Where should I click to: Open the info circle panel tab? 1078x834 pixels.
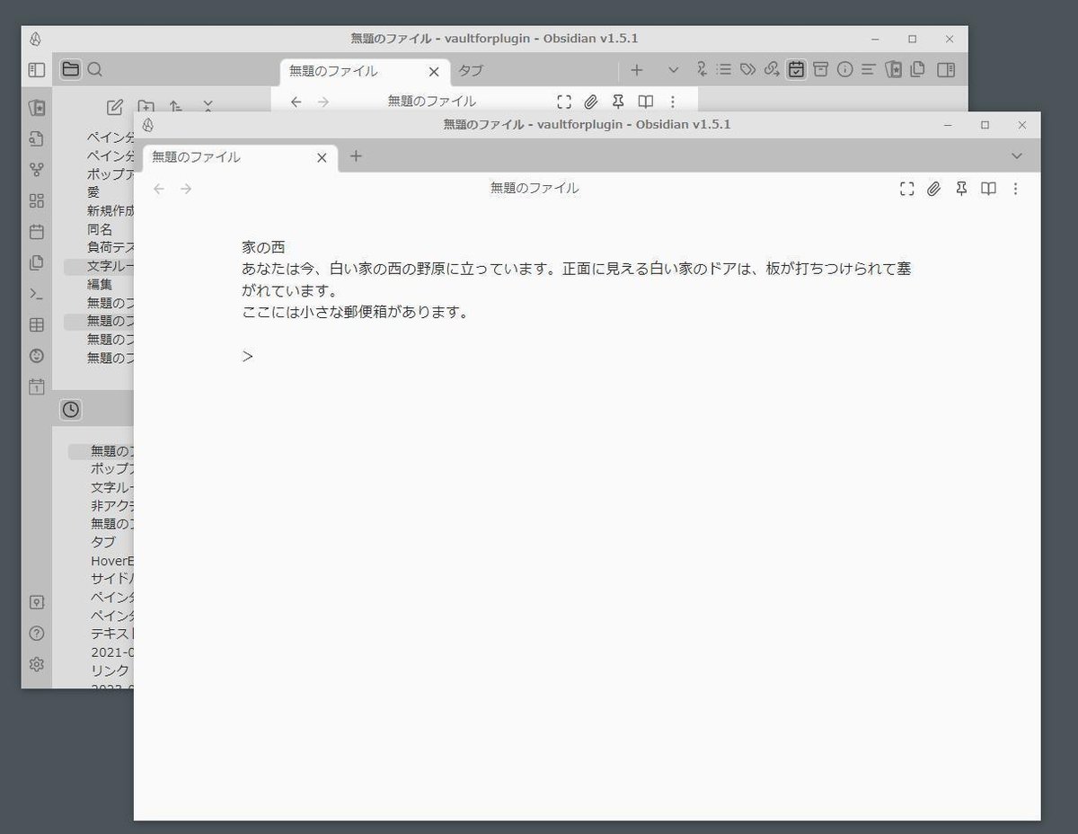point(844,69)
